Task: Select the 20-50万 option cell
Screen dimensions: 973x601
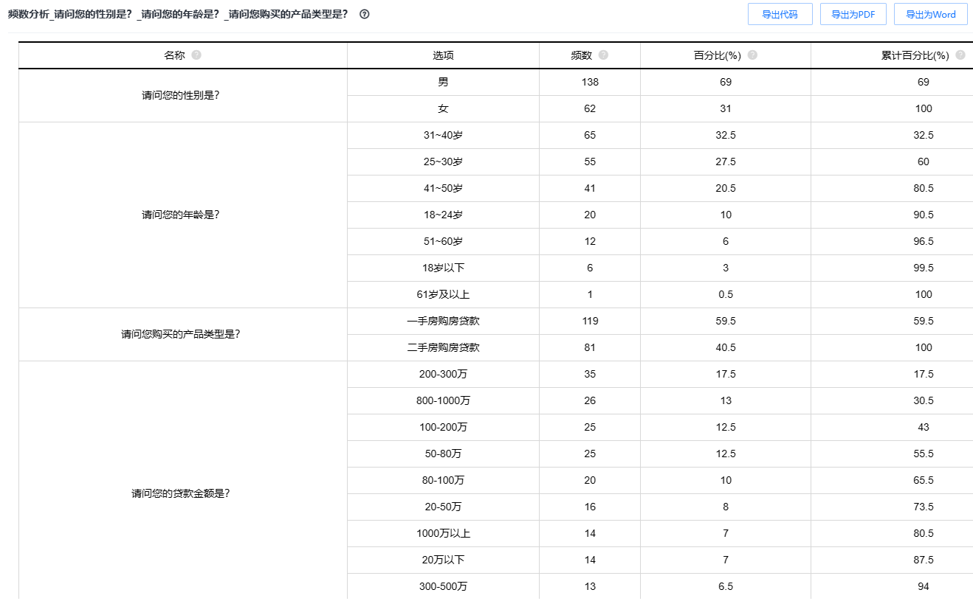Action: coord(443,507)
